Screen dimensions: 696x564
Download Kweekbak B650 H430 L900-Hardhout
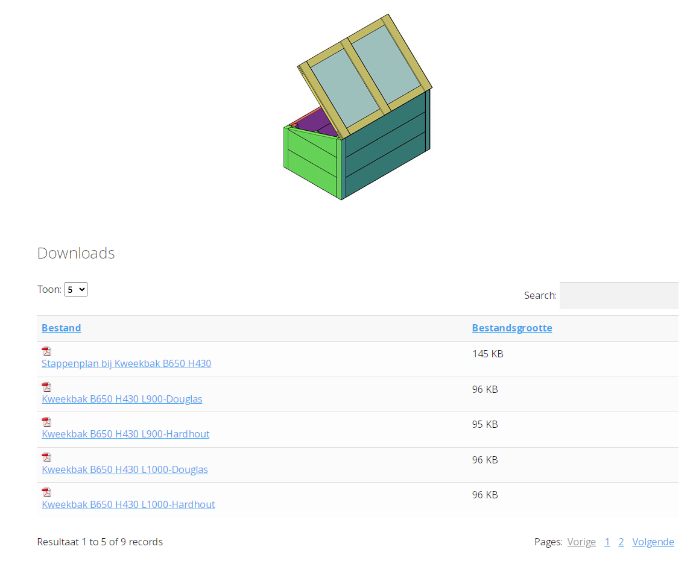(x=125, y=434)
